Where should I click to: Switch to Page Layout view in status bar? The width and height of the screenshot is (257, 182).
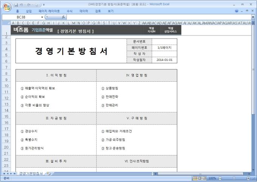coord(200,178)
